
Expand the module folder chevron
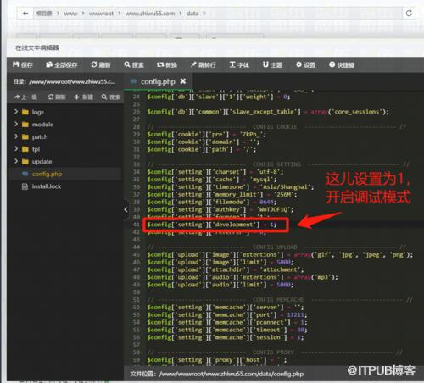tap(16, 125)
